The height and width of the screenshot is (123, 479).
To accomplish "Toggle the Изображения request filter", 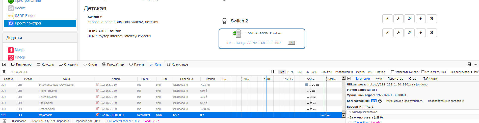I will click(x=344, y=72).
